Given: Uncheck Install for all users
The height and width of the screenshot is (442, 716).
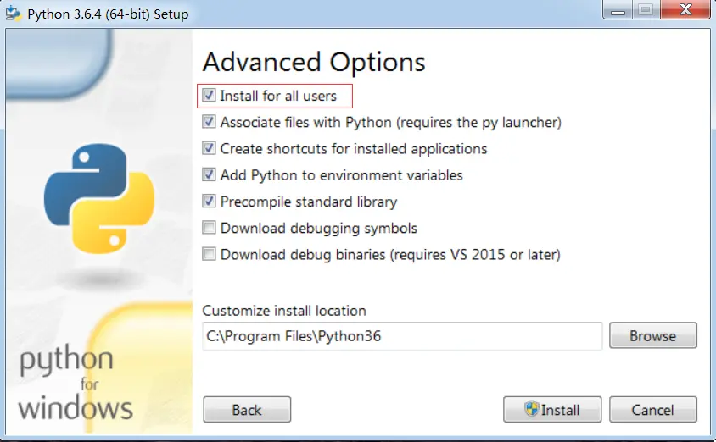Looking at the screenshot, I should (209, 96).
